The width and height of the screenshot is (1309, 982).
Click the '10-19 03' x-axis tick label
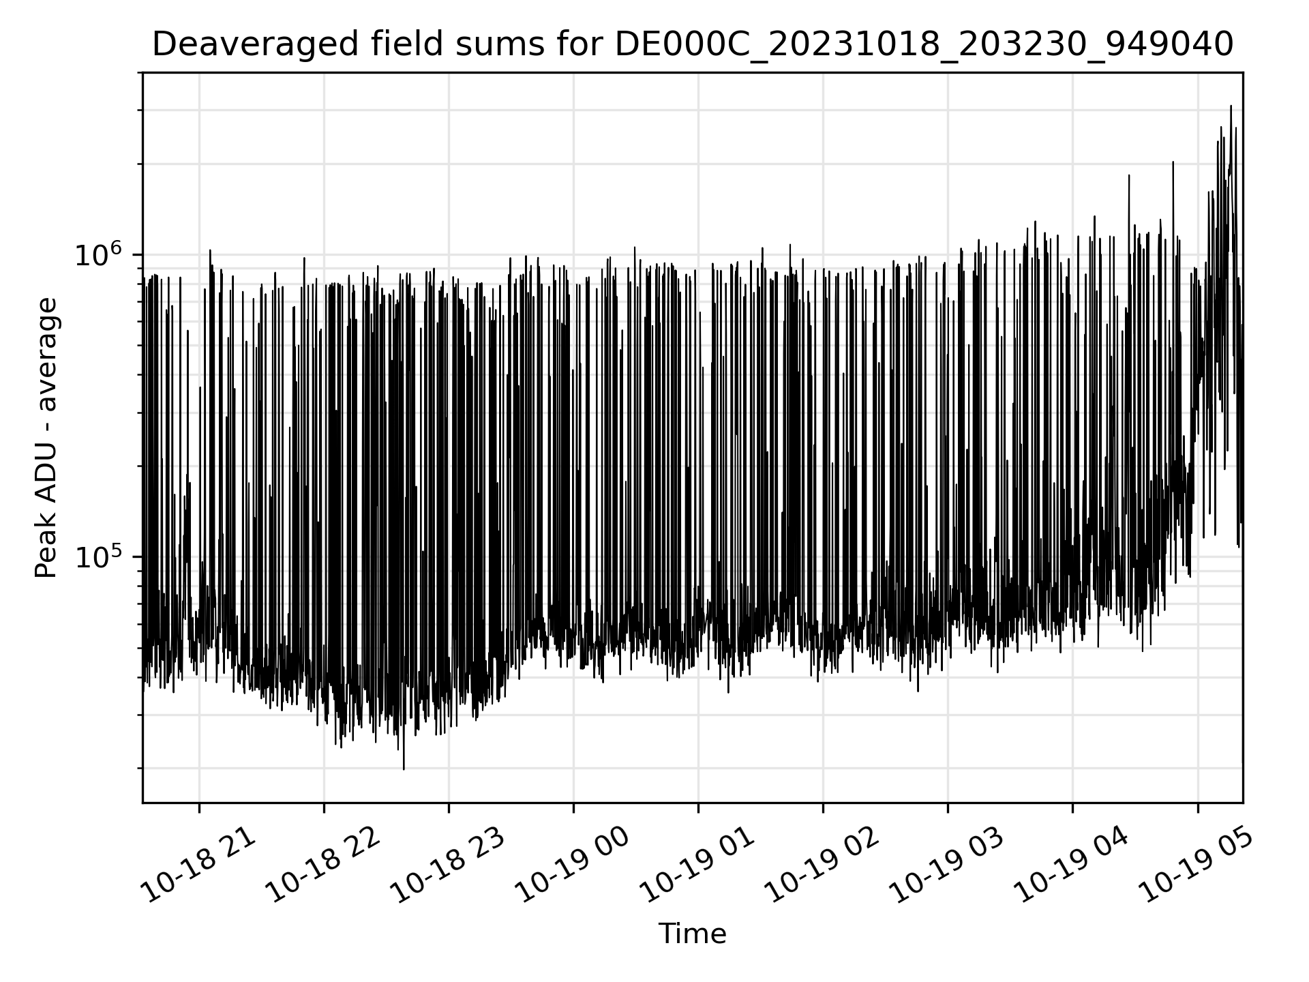pos(947,865)
